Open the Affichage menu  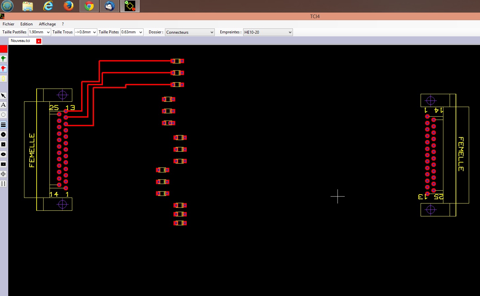48,24
